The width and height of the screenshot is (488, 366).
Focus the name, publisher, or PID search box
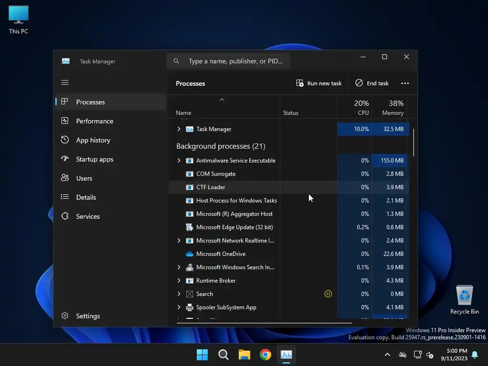click(228, 61)
